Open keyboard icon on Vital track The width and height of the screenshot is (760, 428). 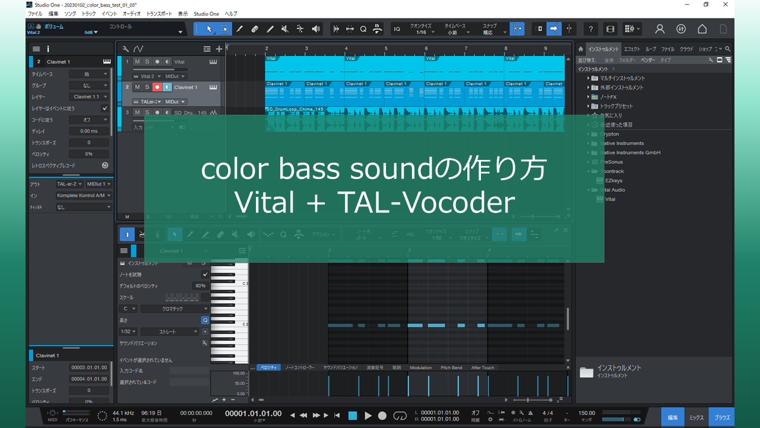coord(213,62)
